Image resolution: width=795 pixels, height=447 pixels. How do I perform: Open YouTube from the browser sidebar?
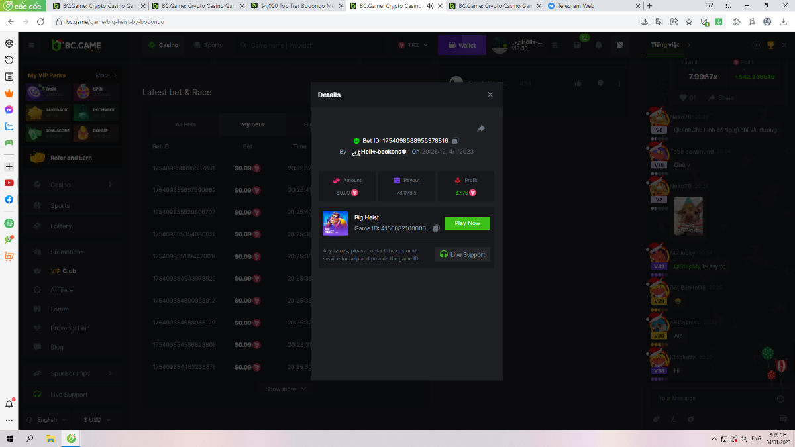click(x=9, y=183)
